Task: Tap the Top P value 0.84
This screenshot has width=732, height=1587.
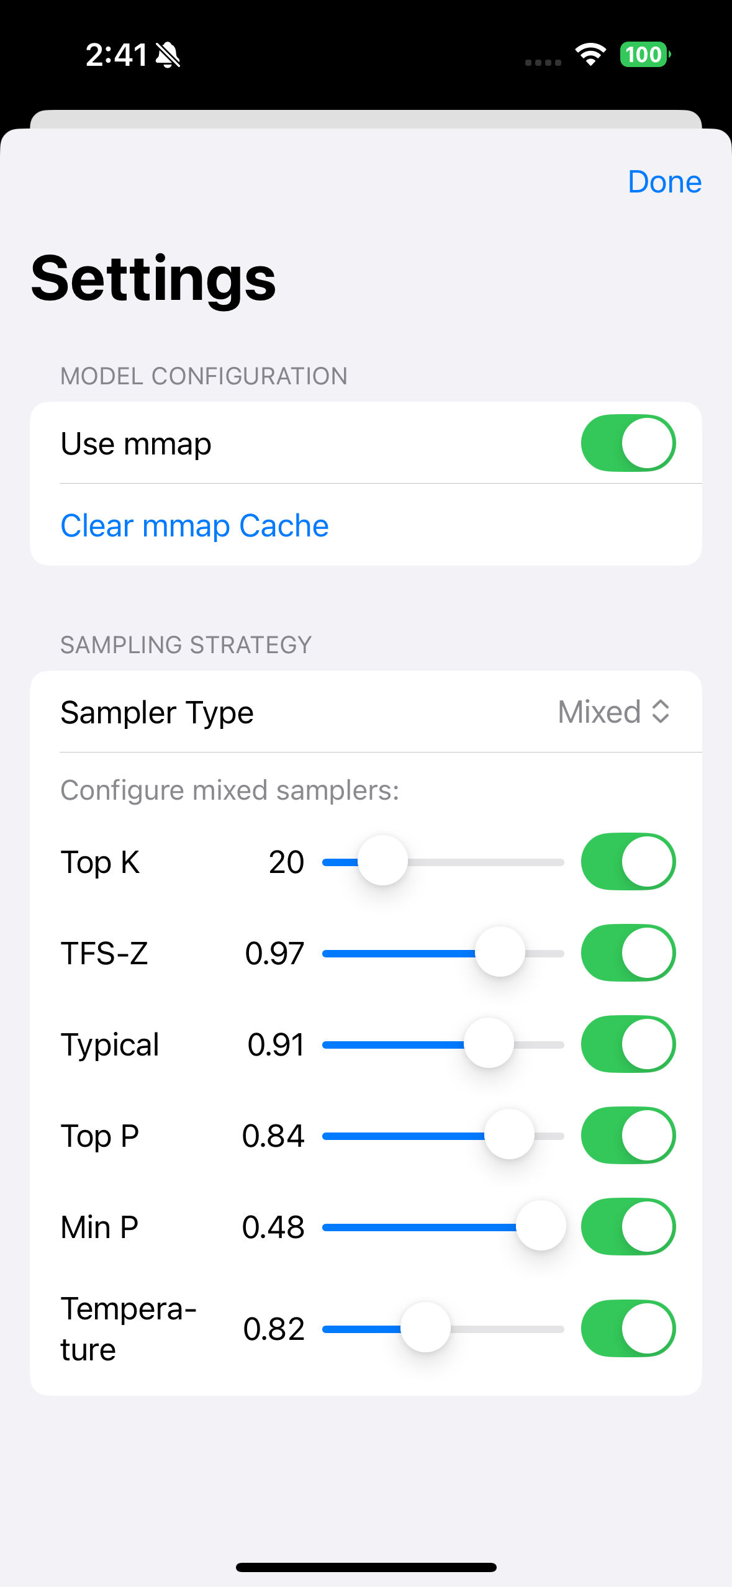Action: [x=273, y=1136]
